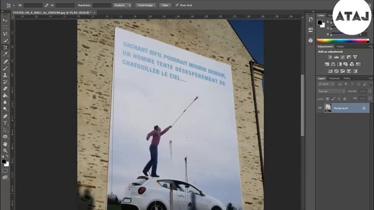
Task: Add a Vibrance adjustment
Action: point(355,57)
